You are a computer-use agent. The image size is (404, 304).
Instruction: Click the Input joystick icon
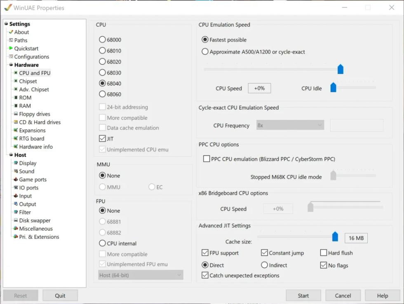(16, 196)
